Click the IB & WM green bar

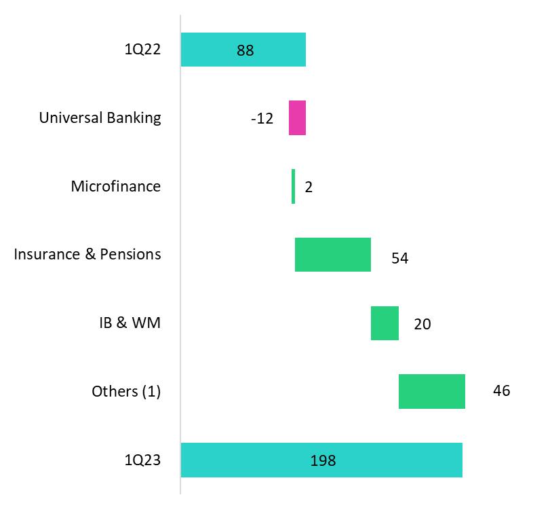tap(385, 323)
